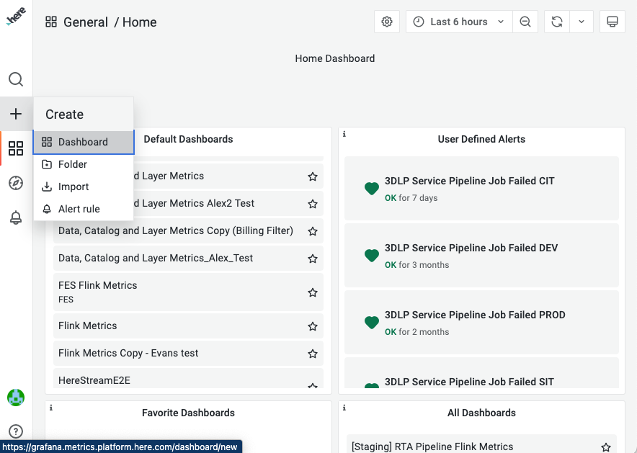Select the Explore compass icon

[16, 183]
